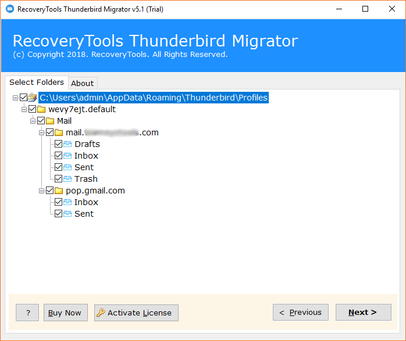Click the mailbox icon beside Sent under pop.gmail.com
406x341 pixels.
tap(67, 214)
